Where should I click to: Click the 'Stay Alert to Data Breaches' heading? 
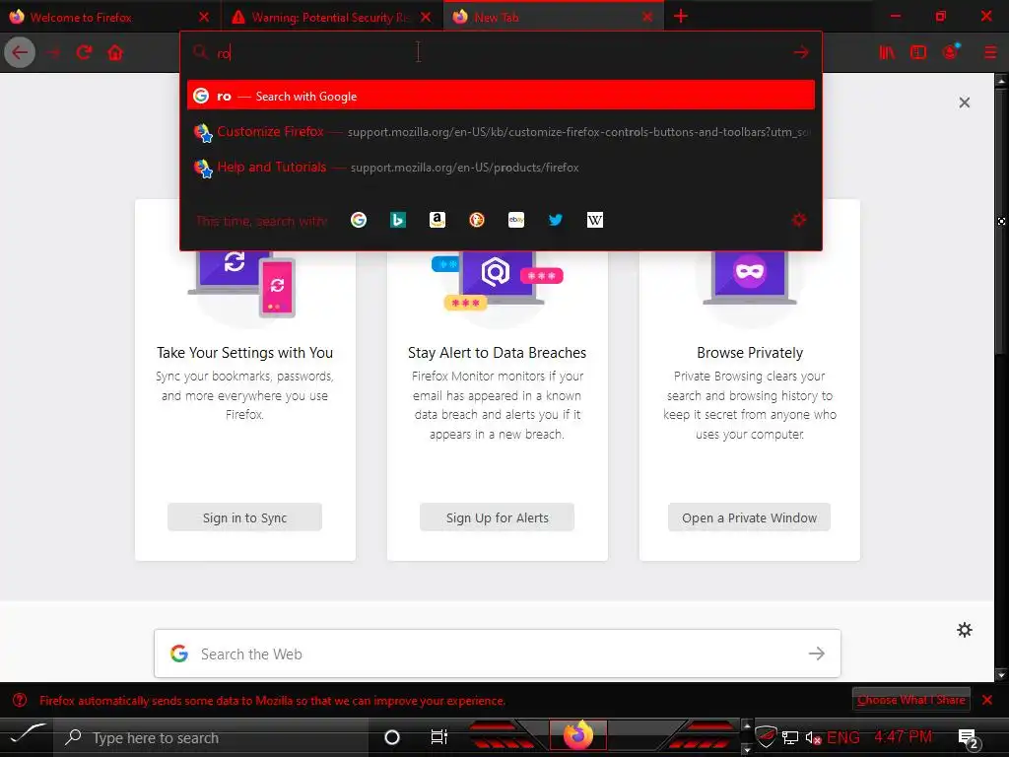click(497, 353)
